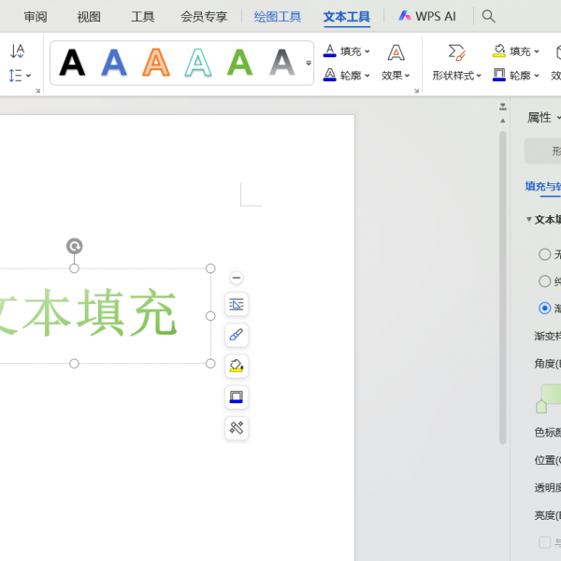Open the WPS AI tab
Screen dimensions: 561x561
click(427, 16)
